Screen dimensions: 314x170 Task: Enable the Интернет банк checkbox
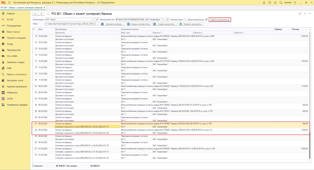(x=186, y=19)
